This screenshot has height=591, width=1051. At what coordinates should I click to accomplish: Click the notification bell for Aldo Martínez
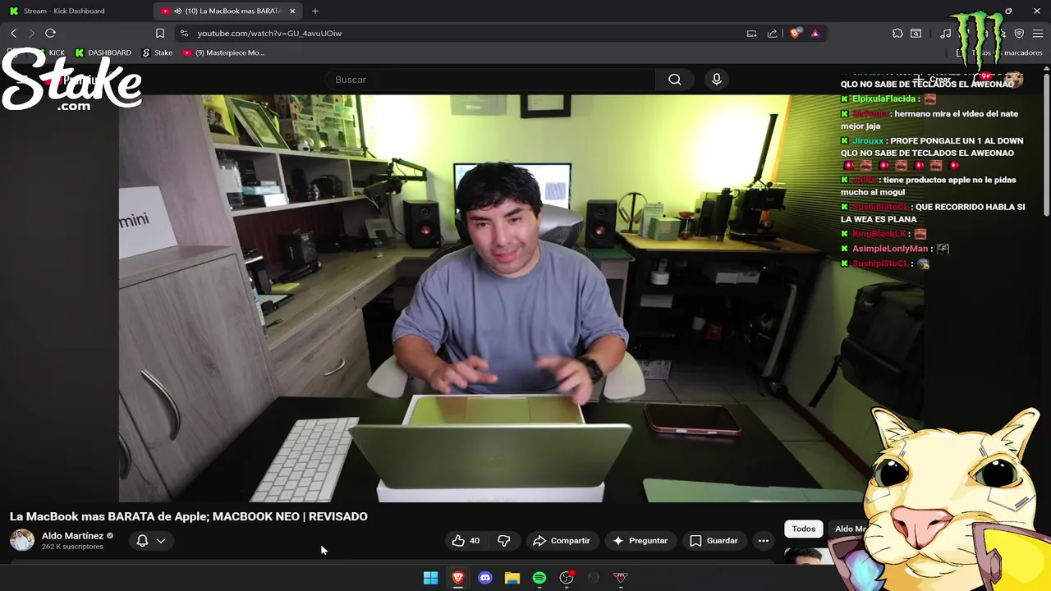coord(142,540)
